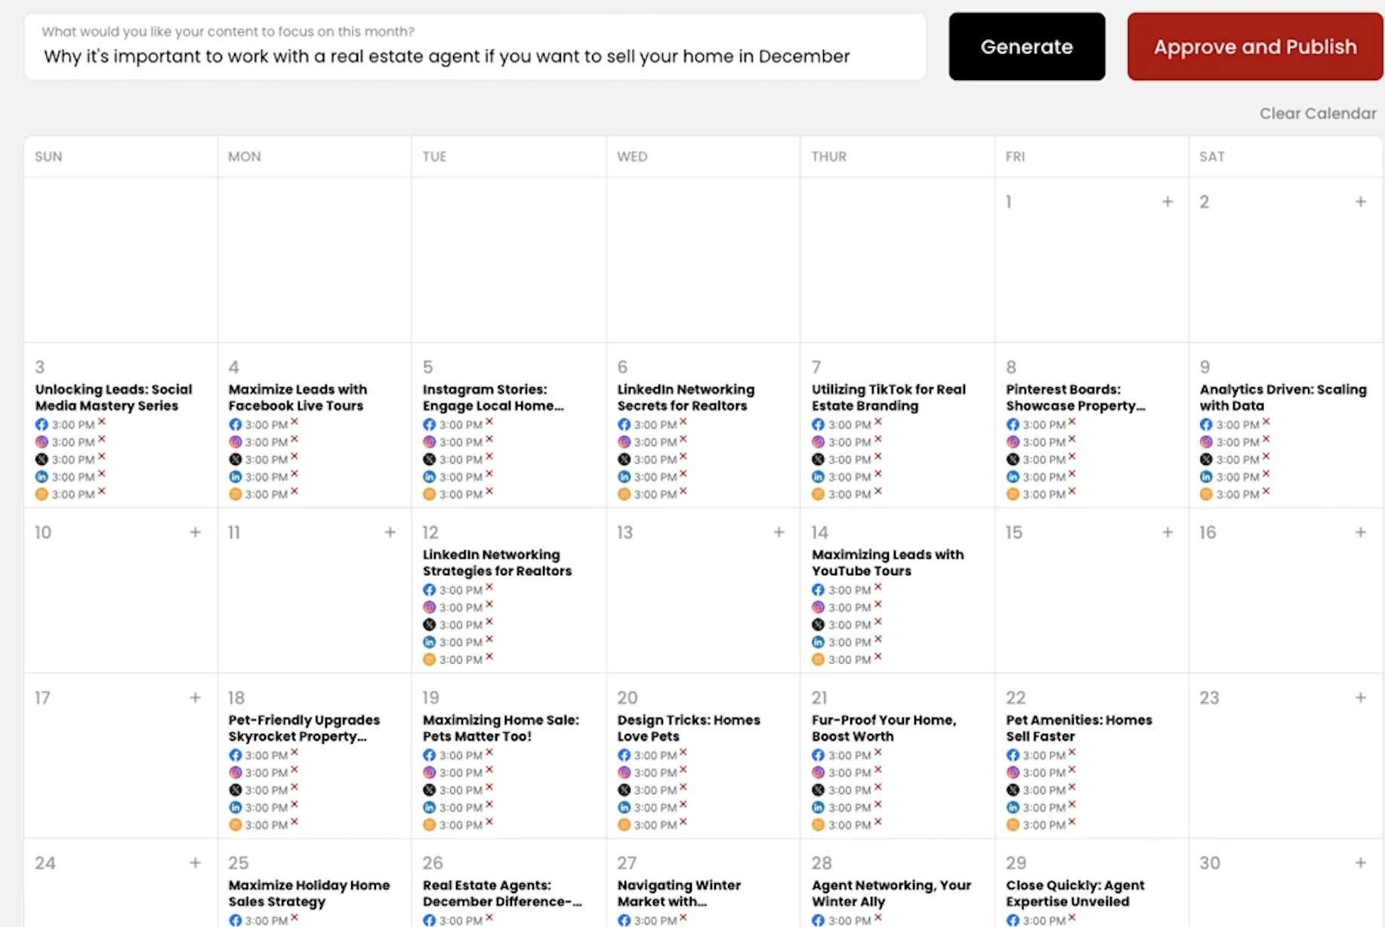
Task: Open the 'Fur-Proof Your Home, Boost Worth' post
Action: point(884,728)
